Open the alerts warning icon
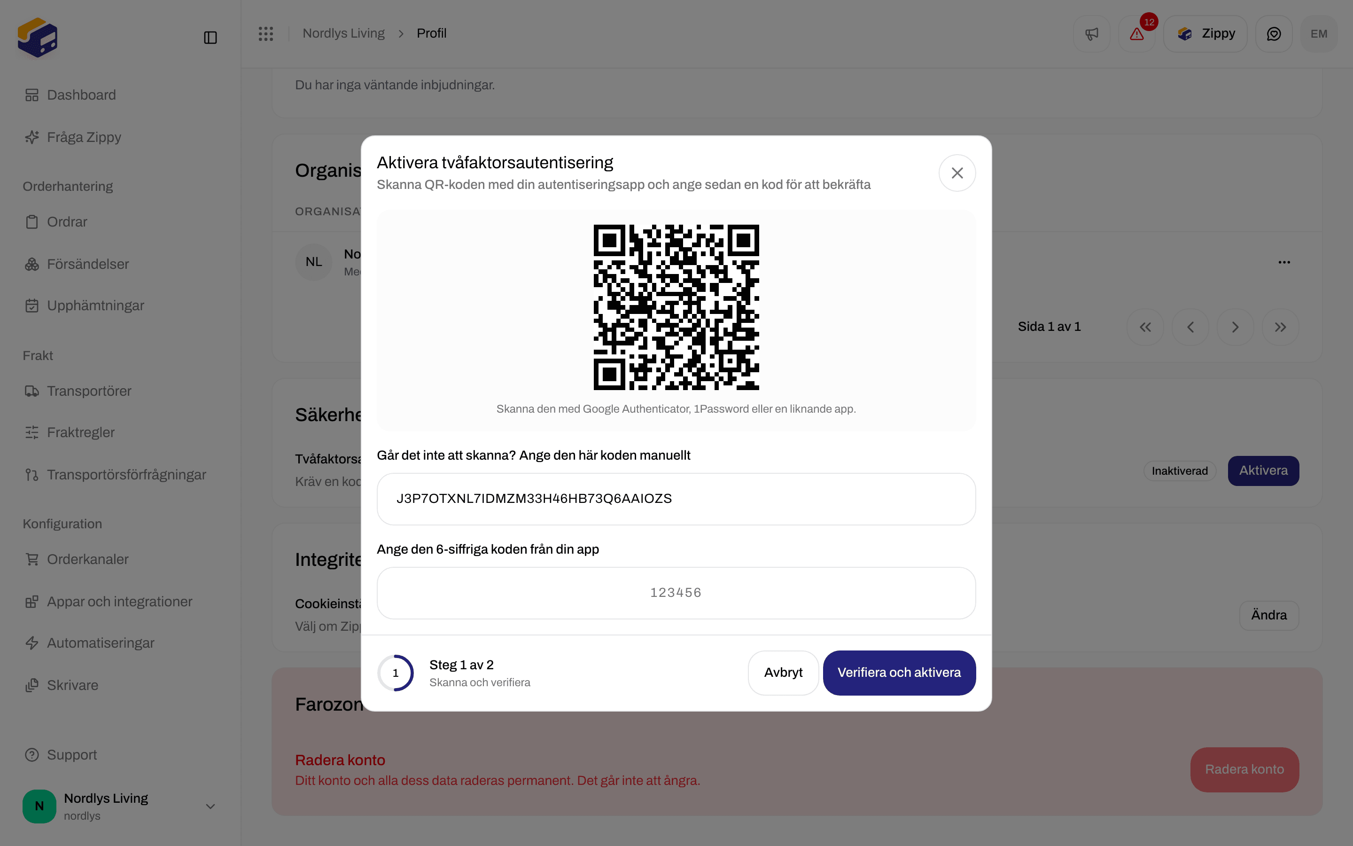This screenshot has height=846, width=1353. click(x=1136, y=33)
